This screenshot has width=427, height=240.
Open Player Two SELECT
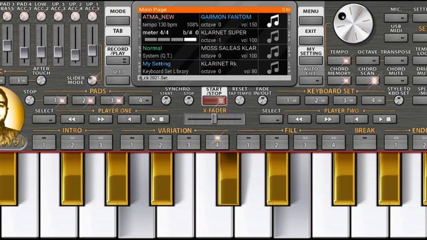271,119
